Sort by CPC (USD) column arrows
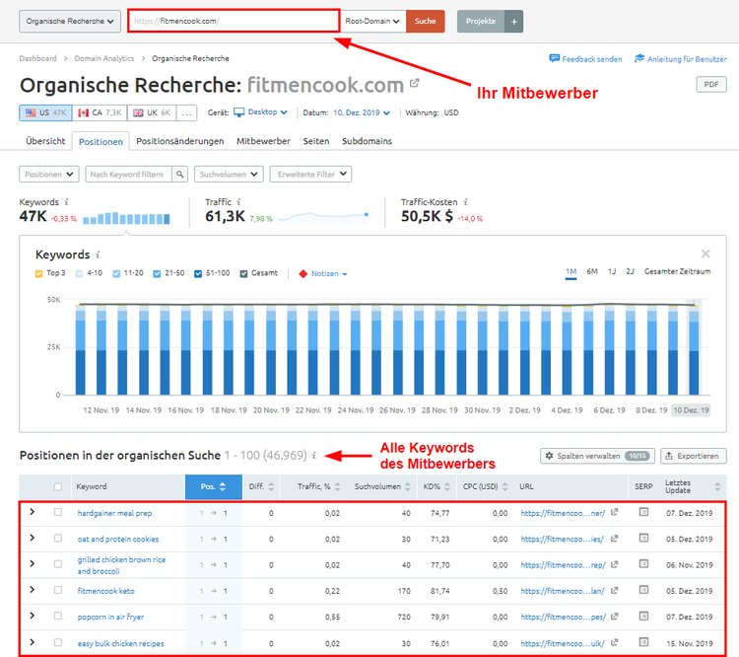This screenshot has height=657, width=739. [x=505, y=486]
